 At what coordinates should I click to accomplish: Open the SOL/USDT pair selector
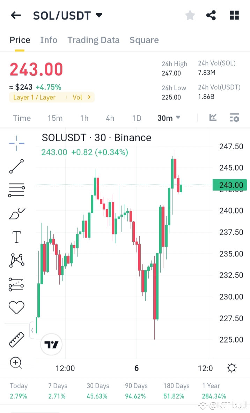pos(66,15)
